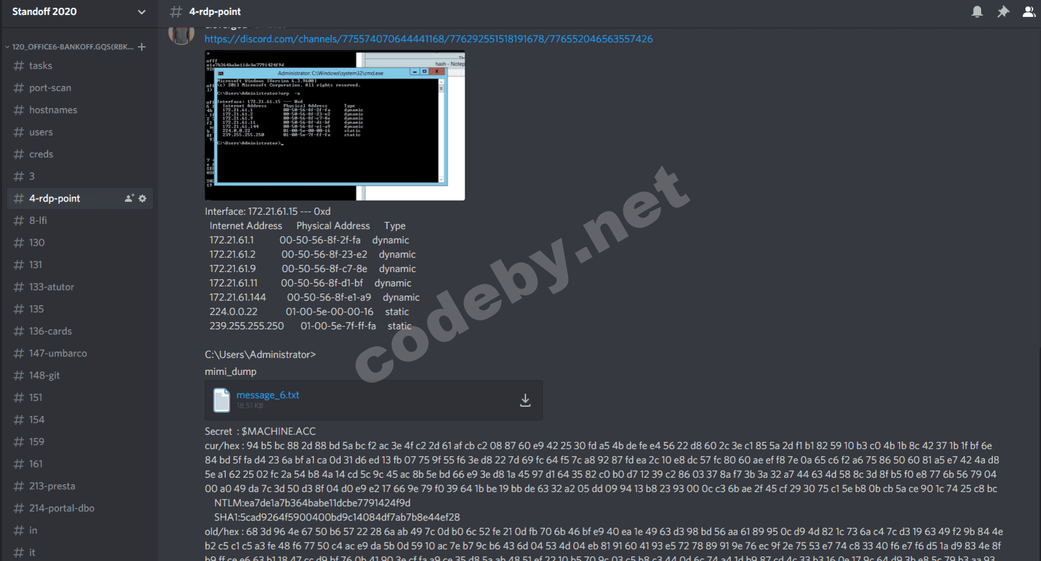1041x561 pixels.
Task: Open the message_6.txt attachment link
Action: pyautogui.click(x=267, y=395)
